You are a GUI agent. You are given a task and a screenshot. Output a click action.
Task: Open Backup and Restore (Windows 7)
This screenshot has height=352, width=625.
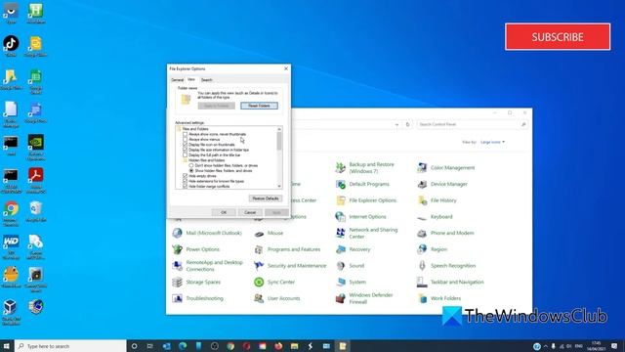coord(365,167)
